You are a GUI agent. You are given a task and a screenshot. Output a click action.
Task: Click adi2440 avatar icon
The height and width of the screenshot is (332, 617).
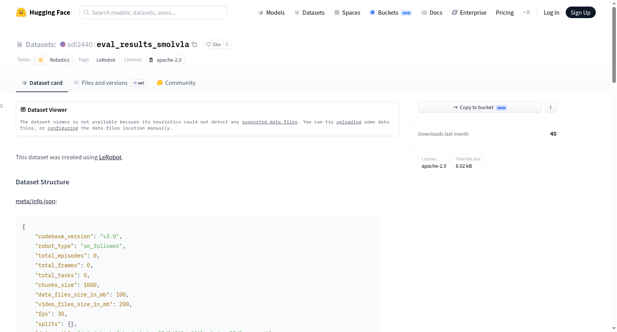[x=63, y=44]
